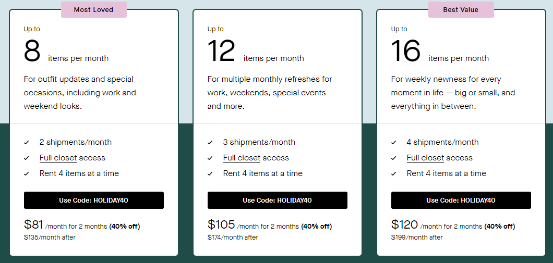Screen dimensions: 553x263
Task: Click checkmark next to Rent 4 items in 16-item plan
Action: click(393, 173)
